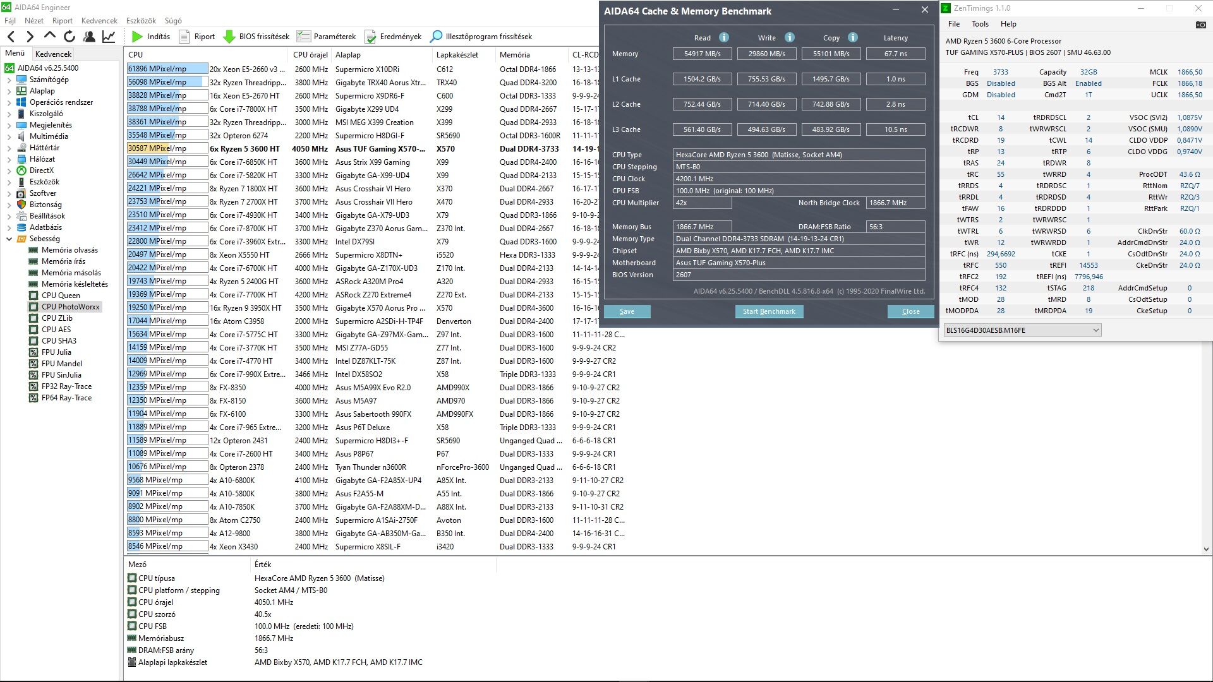Start the benchmark with the green Indítás icon
Image resolution: width=1213 pixels, height=682 pixels.
(137, 37)
